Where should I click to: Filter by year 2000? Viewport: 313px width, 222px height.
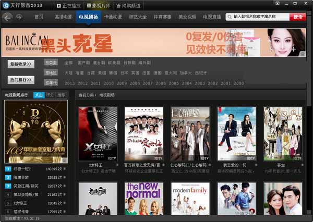[x=239, y=83]
